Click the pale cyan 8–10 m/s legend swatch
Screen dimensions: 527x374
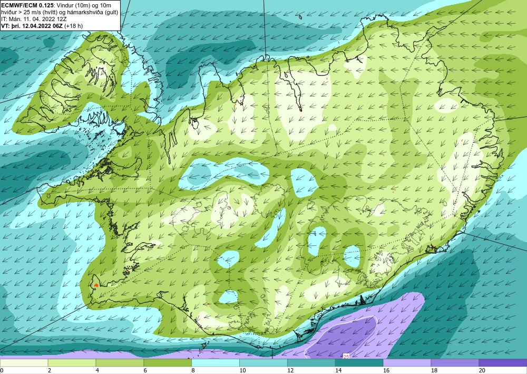(x=216, y=363)
